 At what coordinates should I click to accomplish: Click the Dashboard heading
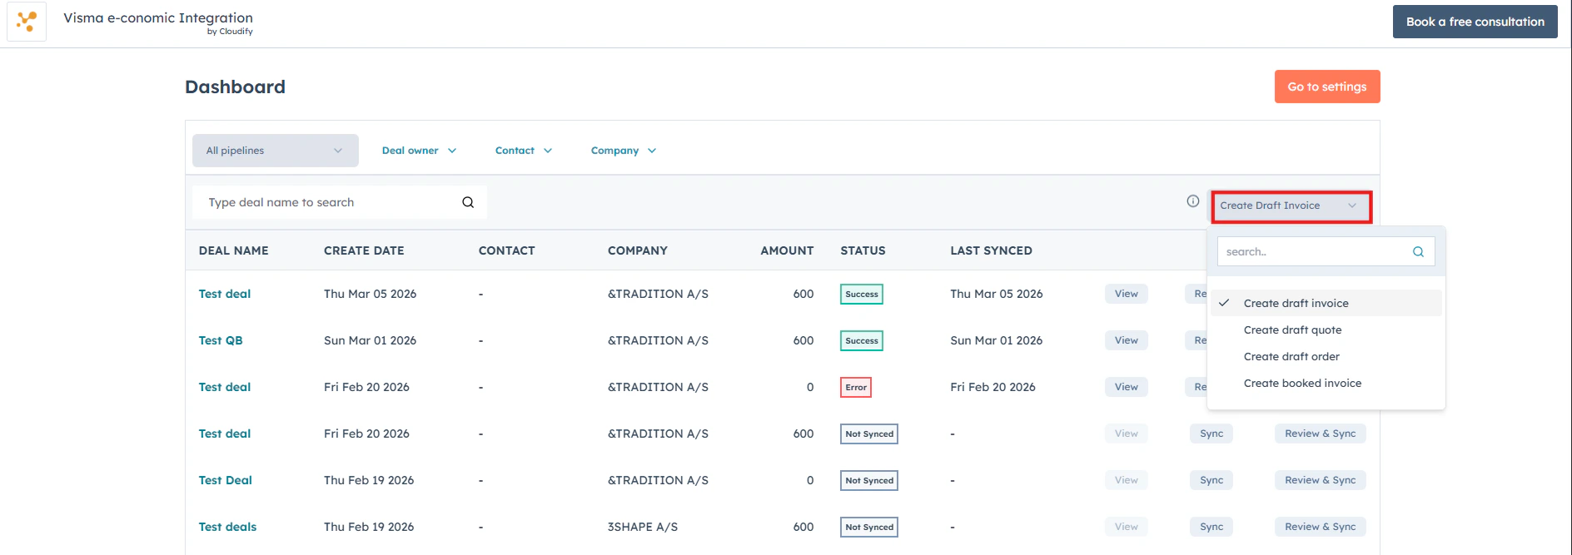(235, 87)
